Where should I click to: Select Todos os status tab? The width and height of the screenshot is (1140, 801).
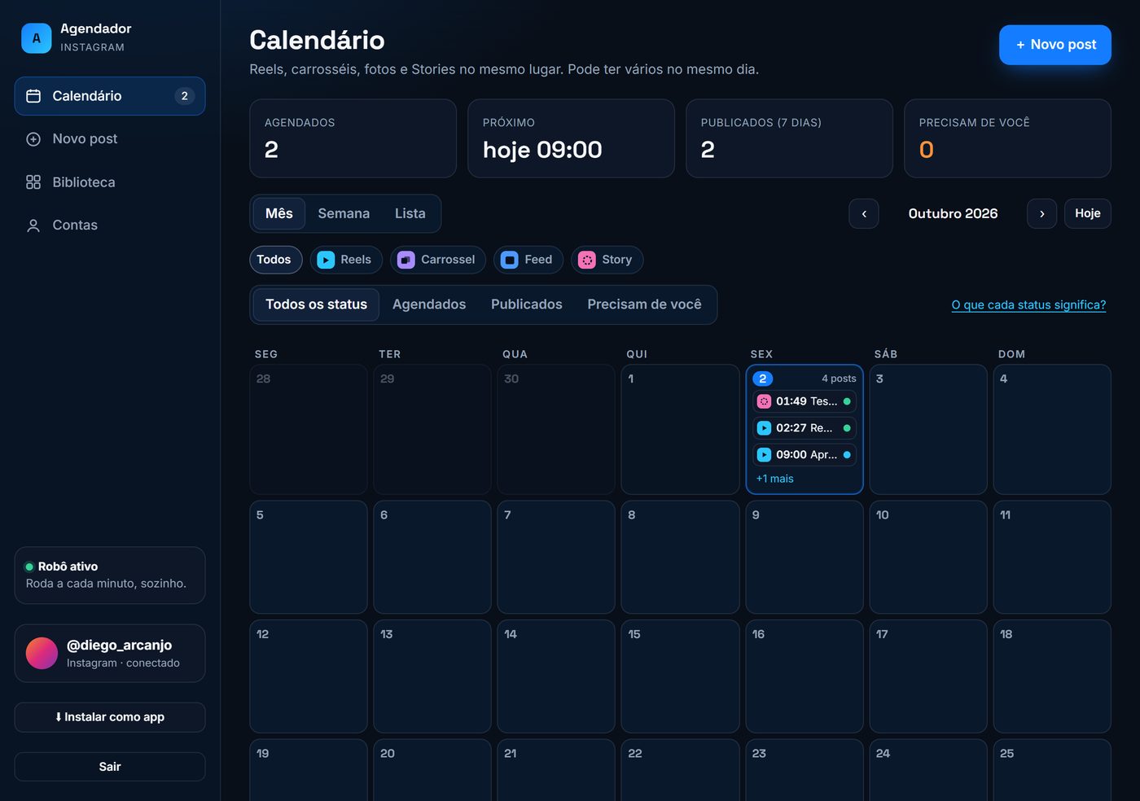pos(316,304)
